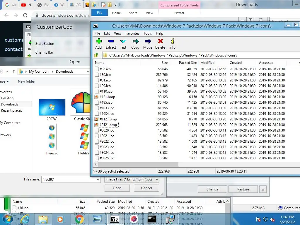300x225 pixels.
Task: Click the Cancel button in file dialog
Action: [x=146, y=188]
